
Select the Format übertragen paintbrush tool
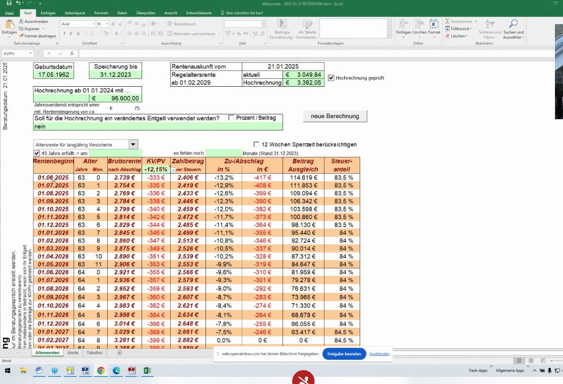[21, 36]
